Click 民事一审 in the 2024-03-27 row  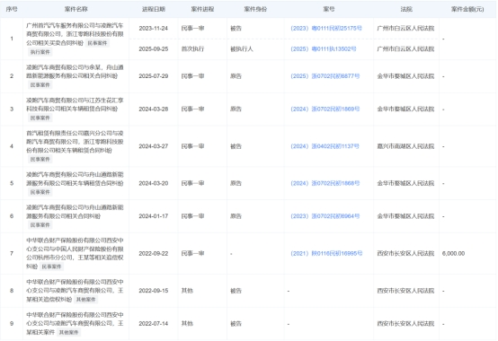[192, 146]
